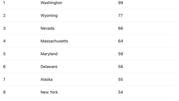Click the Delaware row label
This screenshot has height=101, width=179.
pos(49,67)
